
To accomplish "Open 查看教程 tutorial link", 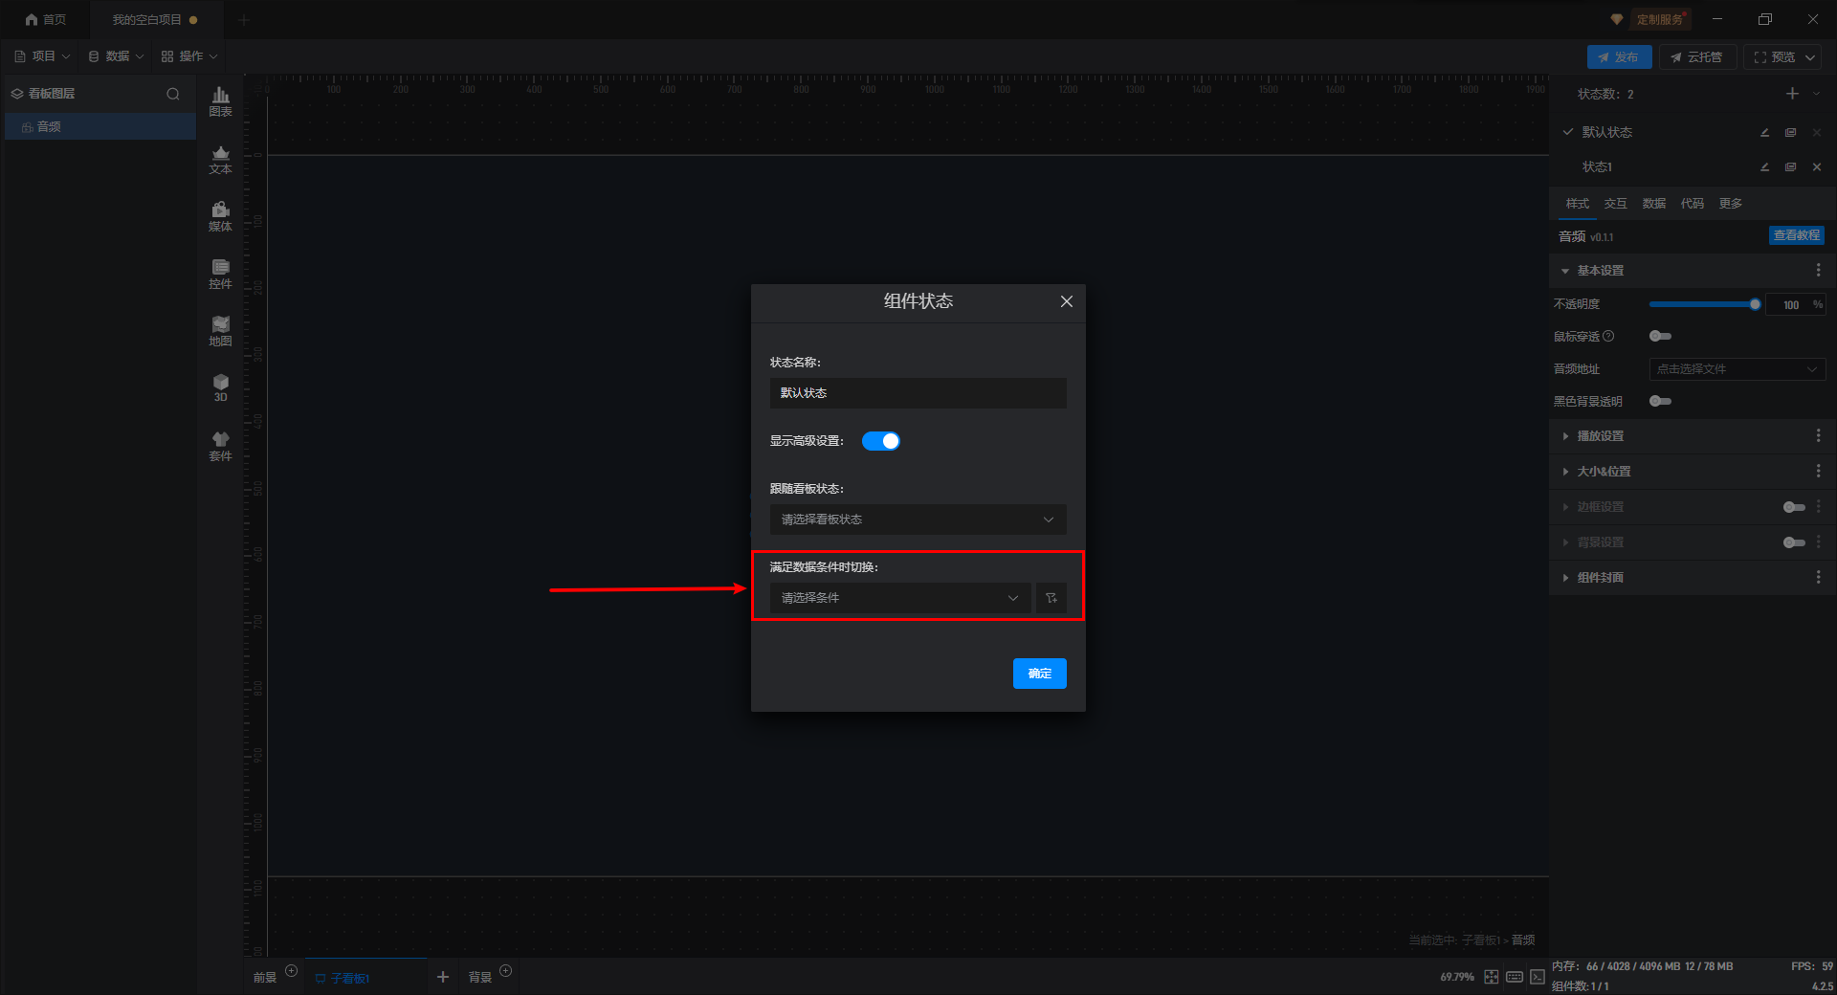I will click(x=1797, y=235).
